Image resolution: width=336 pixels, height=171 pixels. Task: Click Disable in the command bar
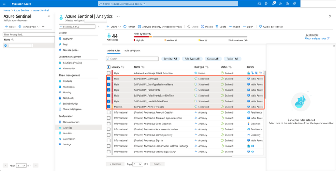207,27
